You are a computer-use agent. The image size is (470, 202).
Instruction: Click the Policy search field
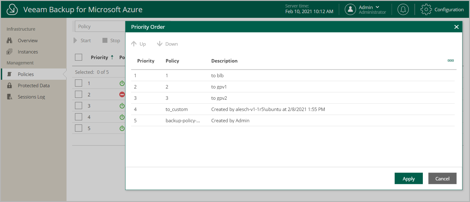[100, 26]
